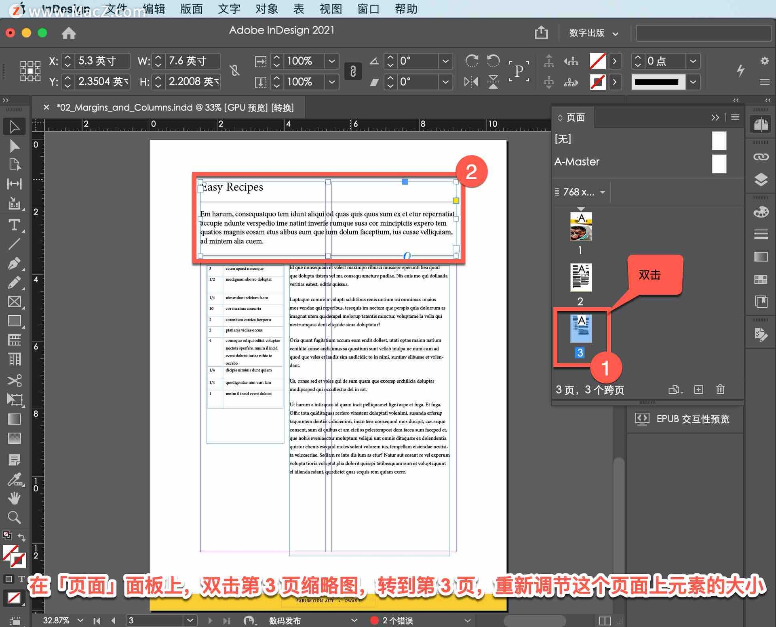Image resolution: width=776 pixels, height=627 pixels.
Task: Select the Scissors tool
Action: point(14,380)
